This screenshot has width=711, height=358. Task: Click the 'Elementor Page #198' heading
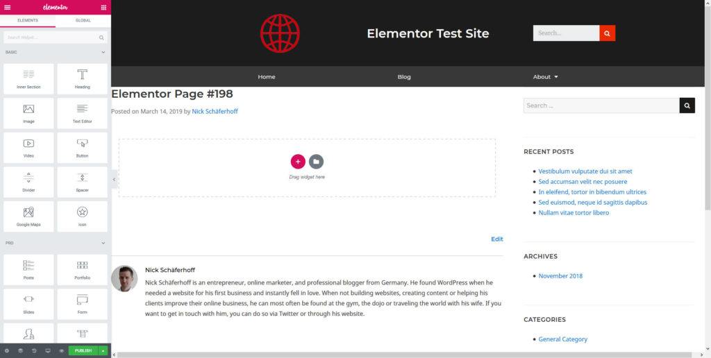(172, 94)
